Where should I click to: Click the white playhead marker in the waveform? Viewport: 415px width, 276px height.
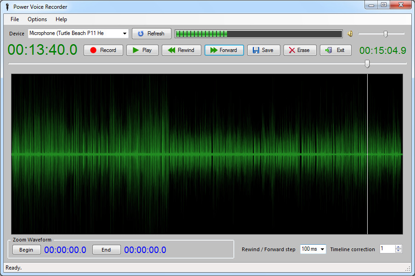click(367, 154)
